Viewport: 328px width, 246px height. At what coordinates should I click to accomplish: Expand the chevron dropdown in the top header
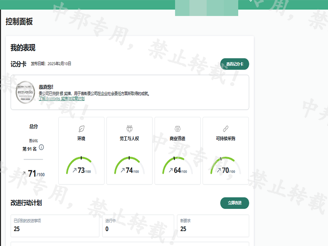pos(251,1)
